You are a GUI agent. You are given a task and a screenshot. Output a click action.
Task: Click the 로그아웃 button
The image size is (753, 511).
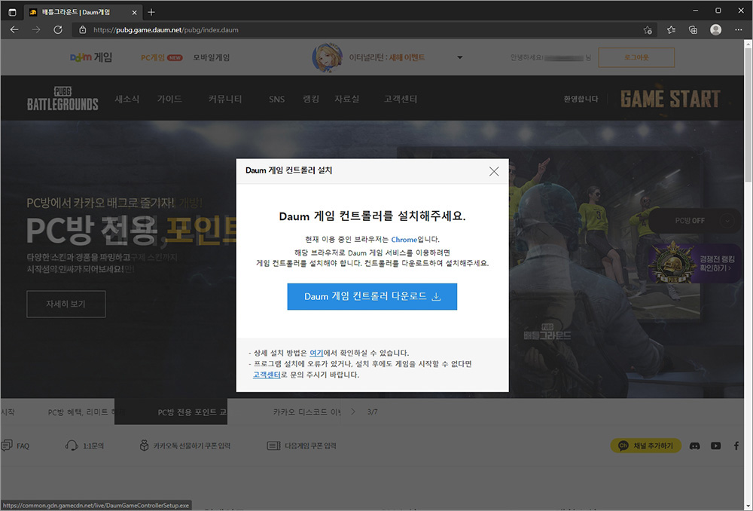(636, 57)
